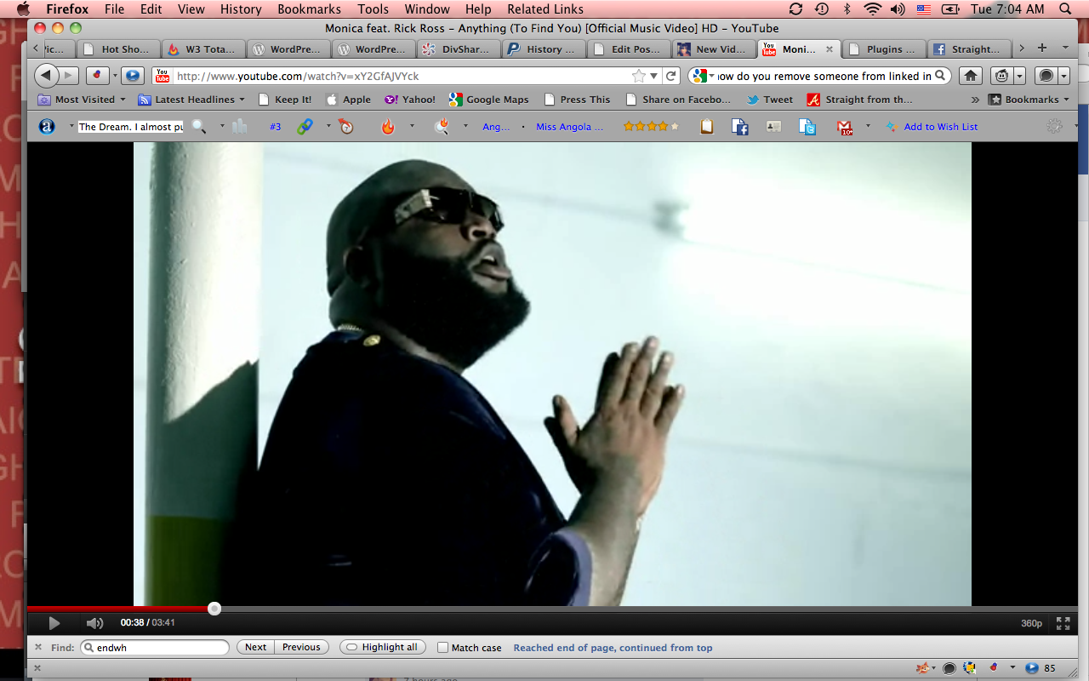Click Next in the find bar
The width and height of the screenshot is (1089, 681).
256,648
